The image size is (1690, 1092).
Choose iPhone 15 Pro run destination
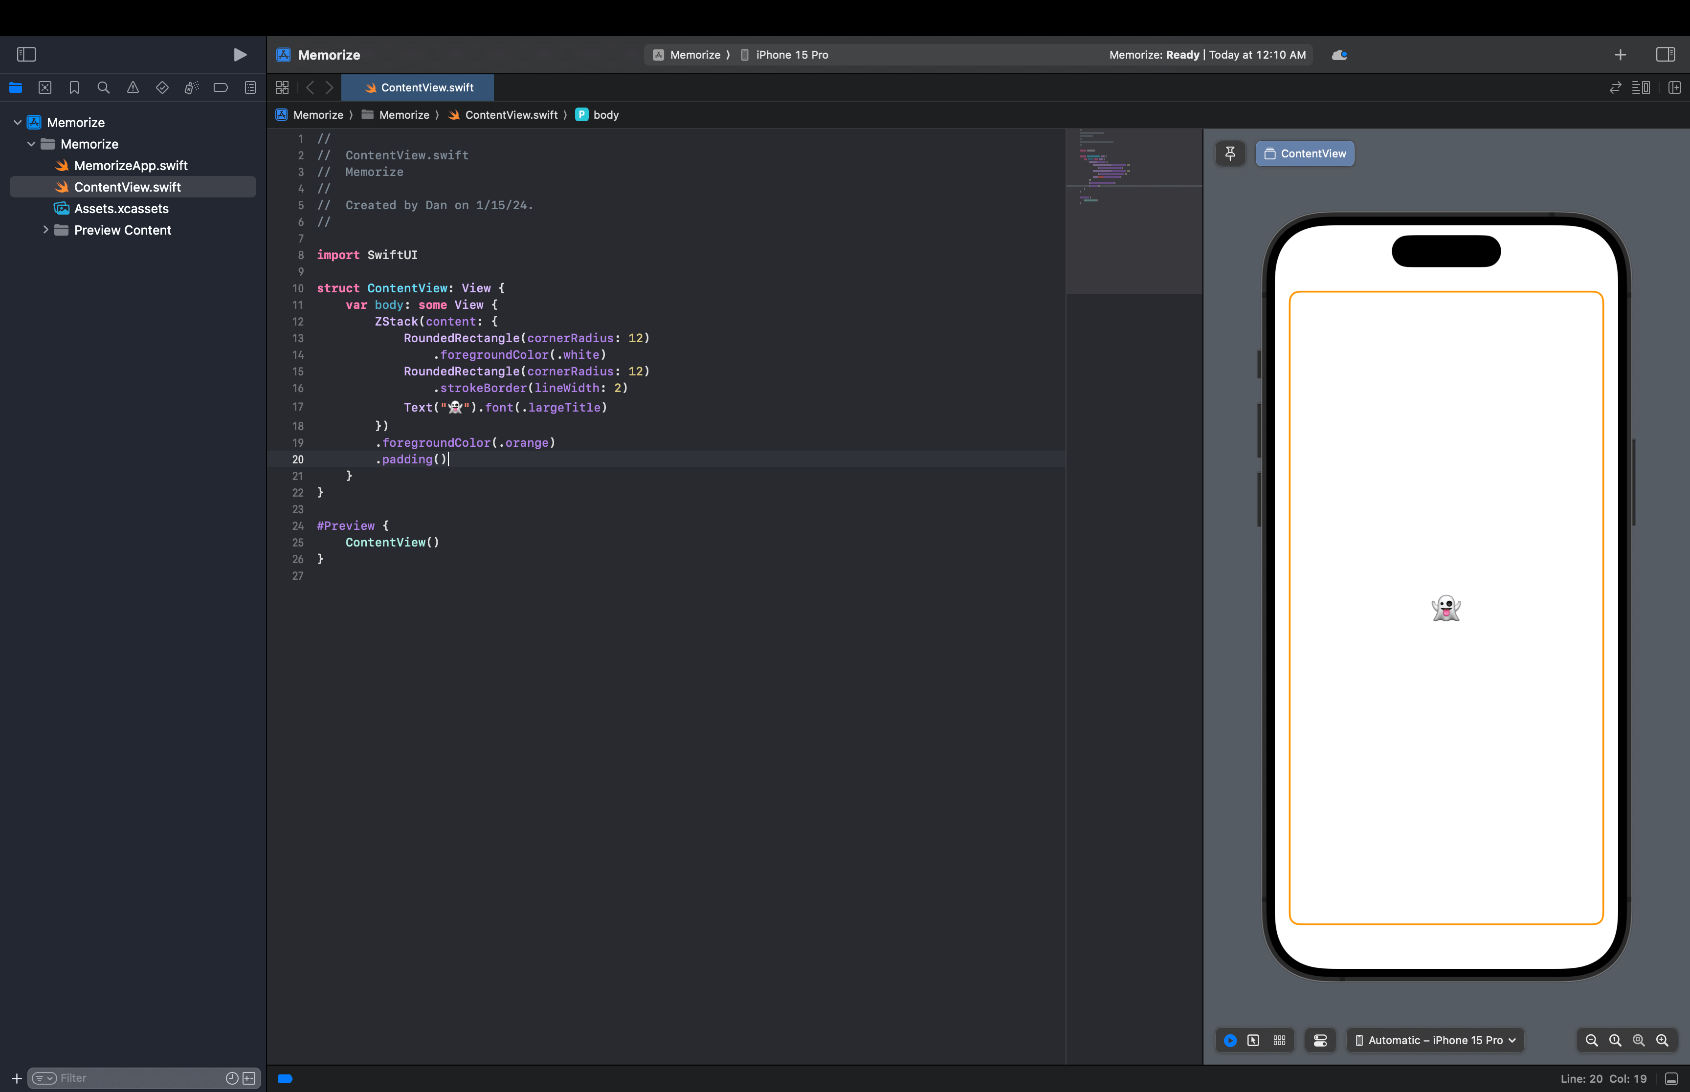(784, 55)
